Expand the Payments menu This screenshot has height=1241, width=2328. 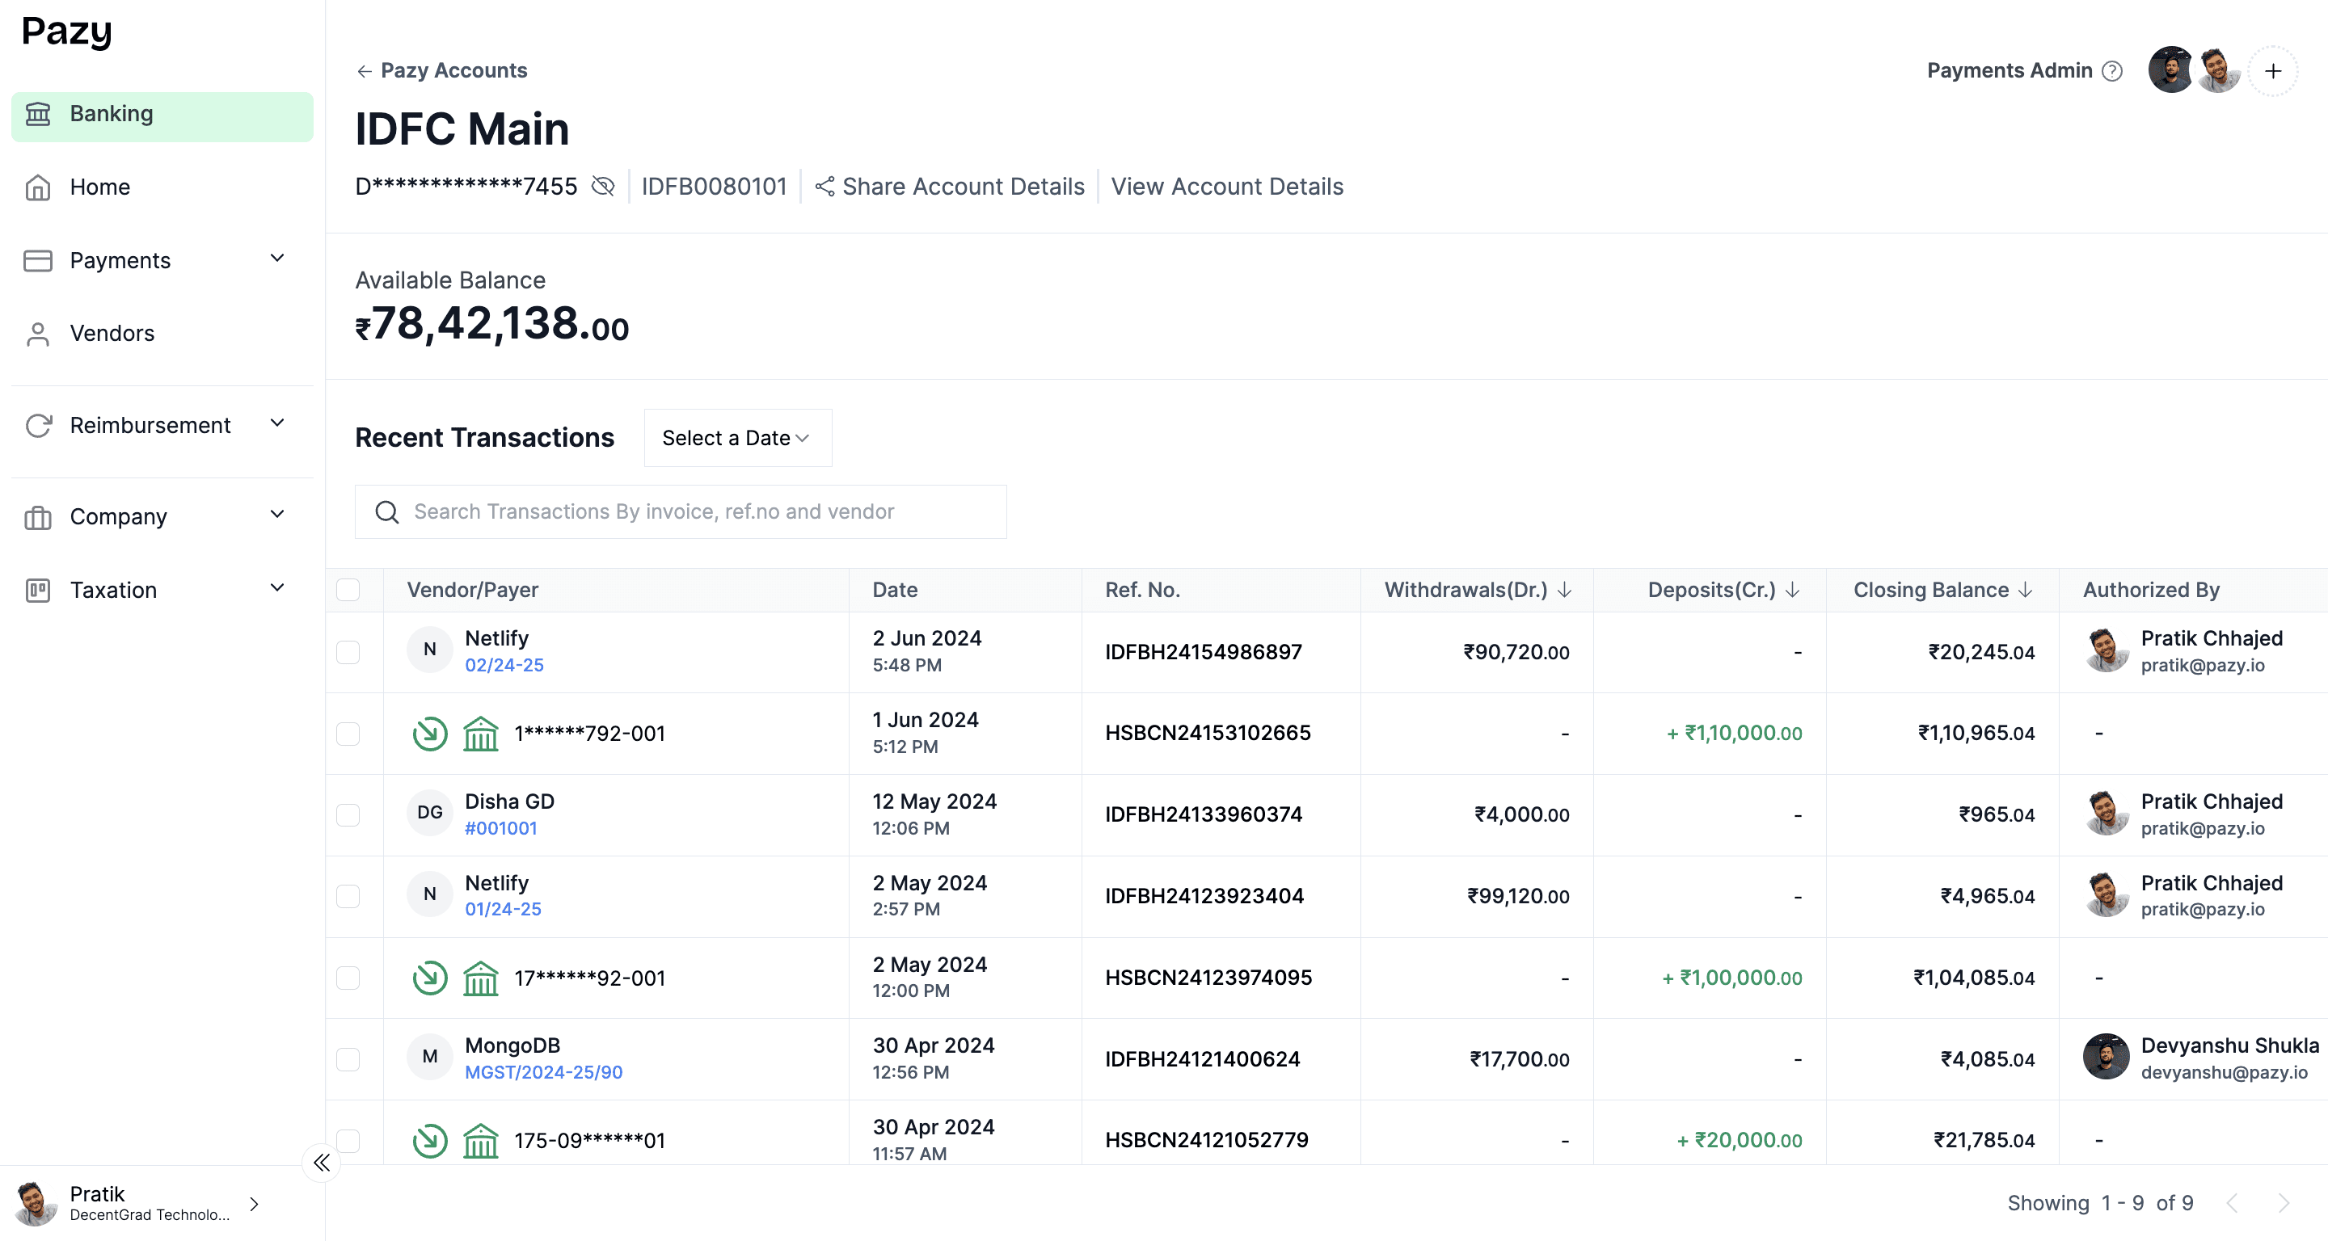pyautogui.click(x=276, y=259)
